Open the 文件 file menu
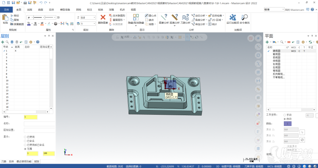 coord(6,9)
